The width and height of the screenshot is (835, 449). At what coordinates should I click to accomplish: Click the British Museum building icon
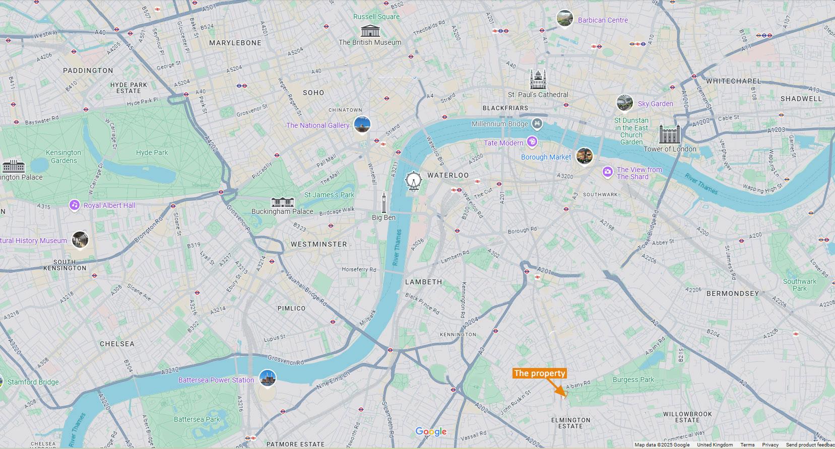point(370,30)
